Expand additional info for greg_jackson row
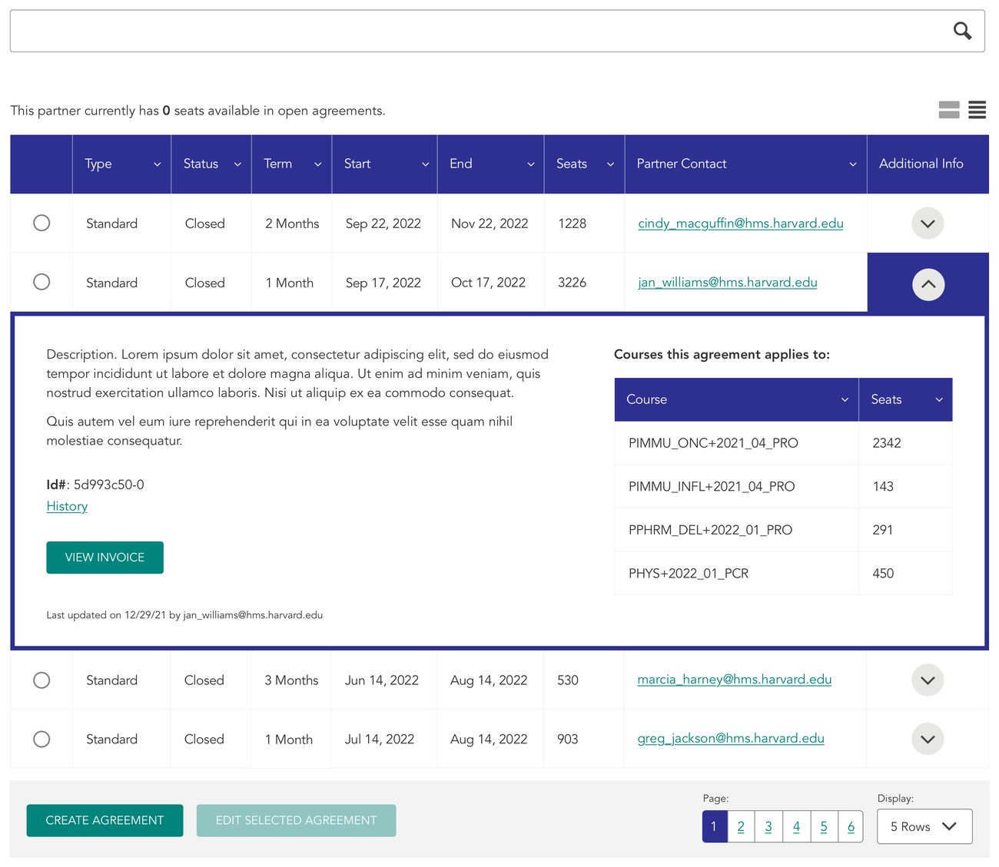The width and height of the screenshot is (999, 867). click(x=928, y=739)
